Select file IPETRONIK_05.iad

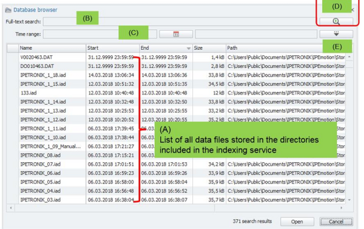point(41,182)
